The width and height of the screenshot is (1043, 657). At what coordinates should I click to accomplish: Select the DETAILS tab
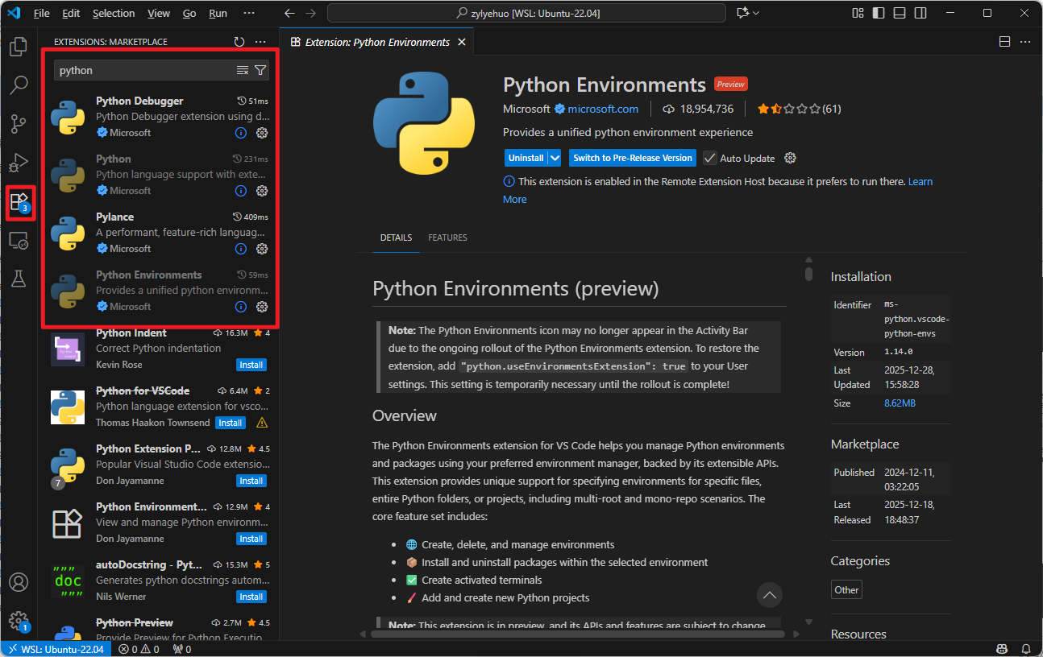(x=396, y=238)
